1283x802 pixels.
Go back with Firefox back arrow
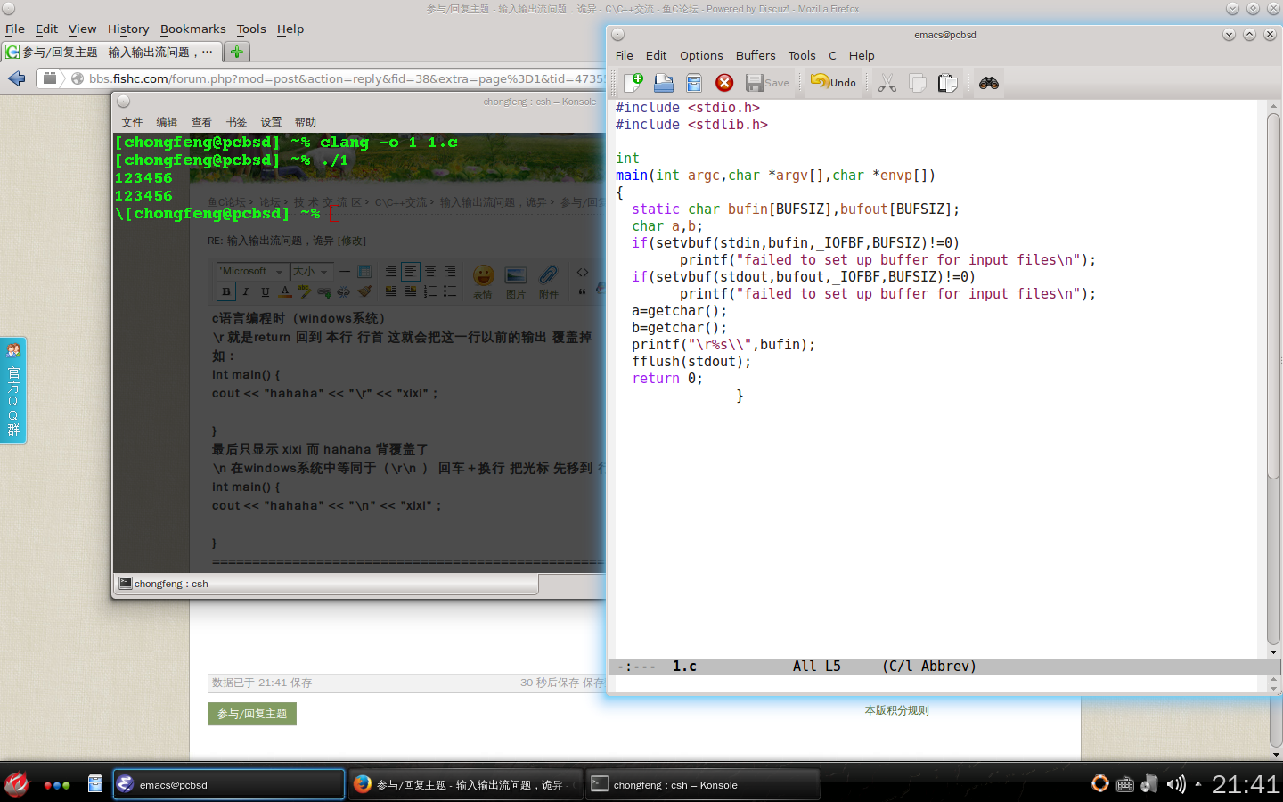point(17,78)
